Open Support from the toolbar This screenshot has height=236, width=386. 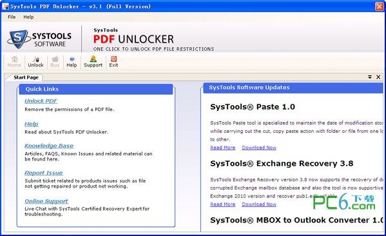[93, 62]
